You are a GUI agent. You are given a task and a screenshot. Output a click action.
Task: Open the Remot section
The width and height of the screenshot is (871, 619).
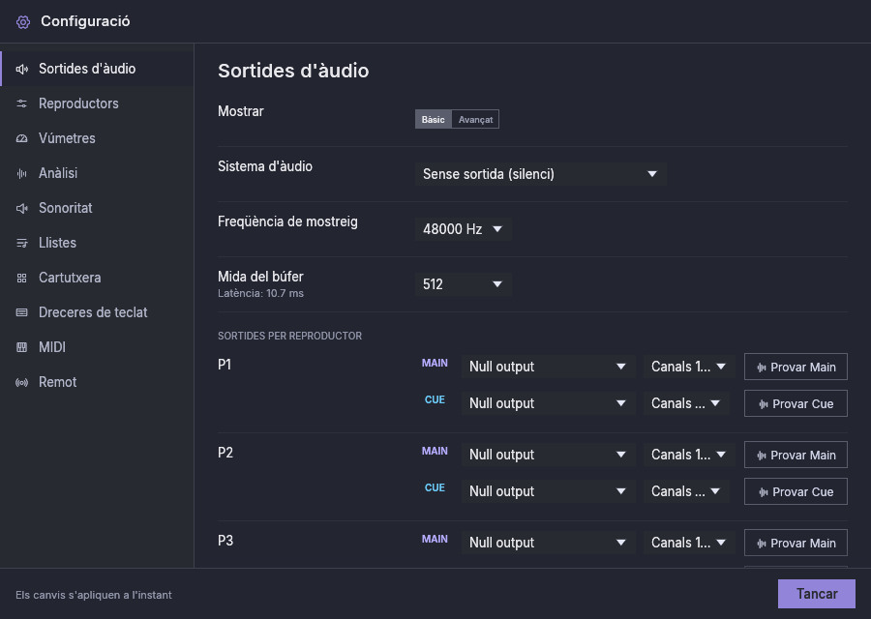(x=97, y=382)
